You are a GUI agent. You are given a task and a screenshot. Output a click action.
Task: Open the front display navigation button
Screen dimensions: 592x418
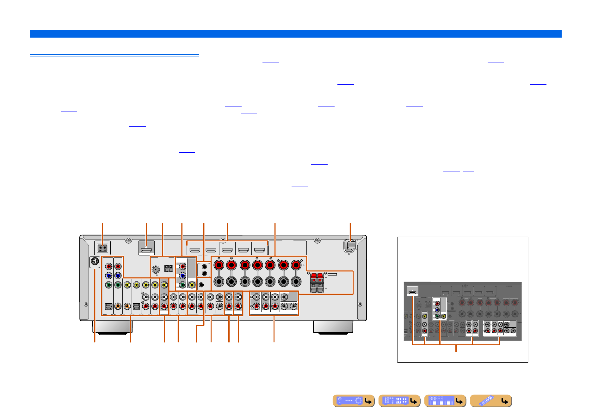(x=445, y=401)
